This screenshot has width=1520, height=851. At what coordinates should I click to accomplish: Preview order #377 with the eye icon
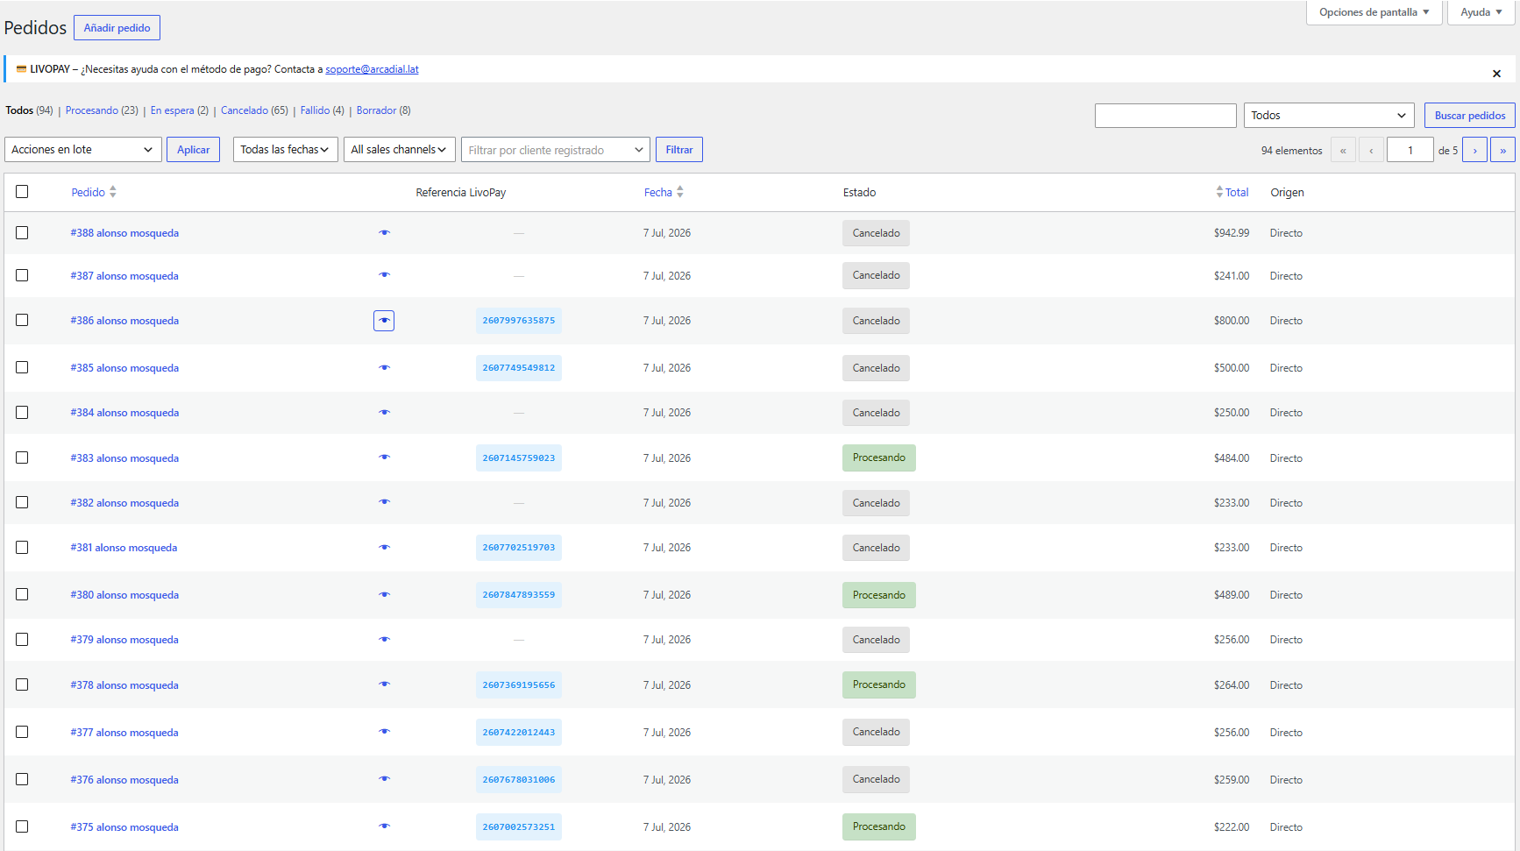(x=384, y=732)
